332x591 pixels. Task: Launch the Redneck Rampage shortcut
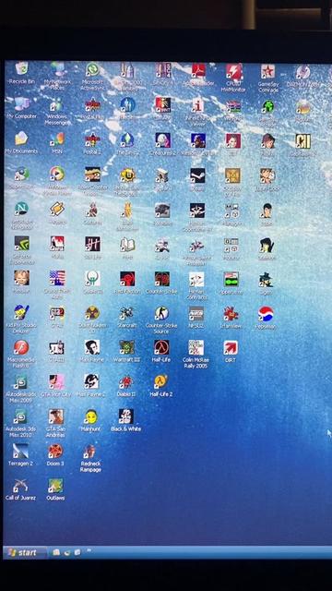pyautogui.click(x=90, y=452)
